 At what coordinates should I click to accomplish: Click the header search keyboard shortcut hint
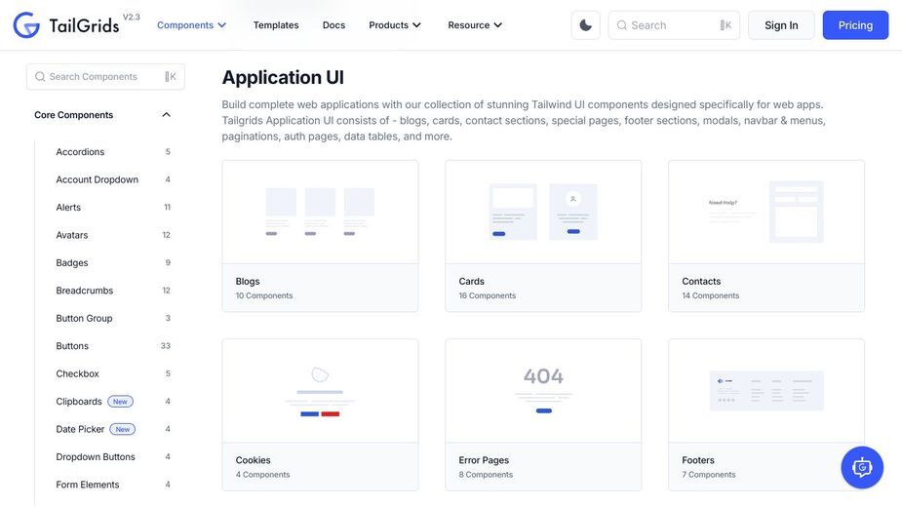pyautogui.click(x=726, y=25)
